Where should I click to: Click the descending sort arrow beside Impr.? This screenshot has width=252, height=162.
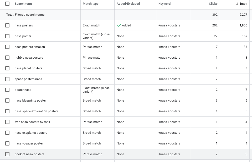237,4
